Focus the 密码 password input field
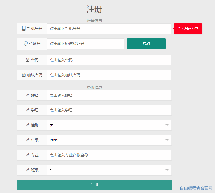Image resolution: width=215 pixels, height=193 pixels. [x=109, y=60]
